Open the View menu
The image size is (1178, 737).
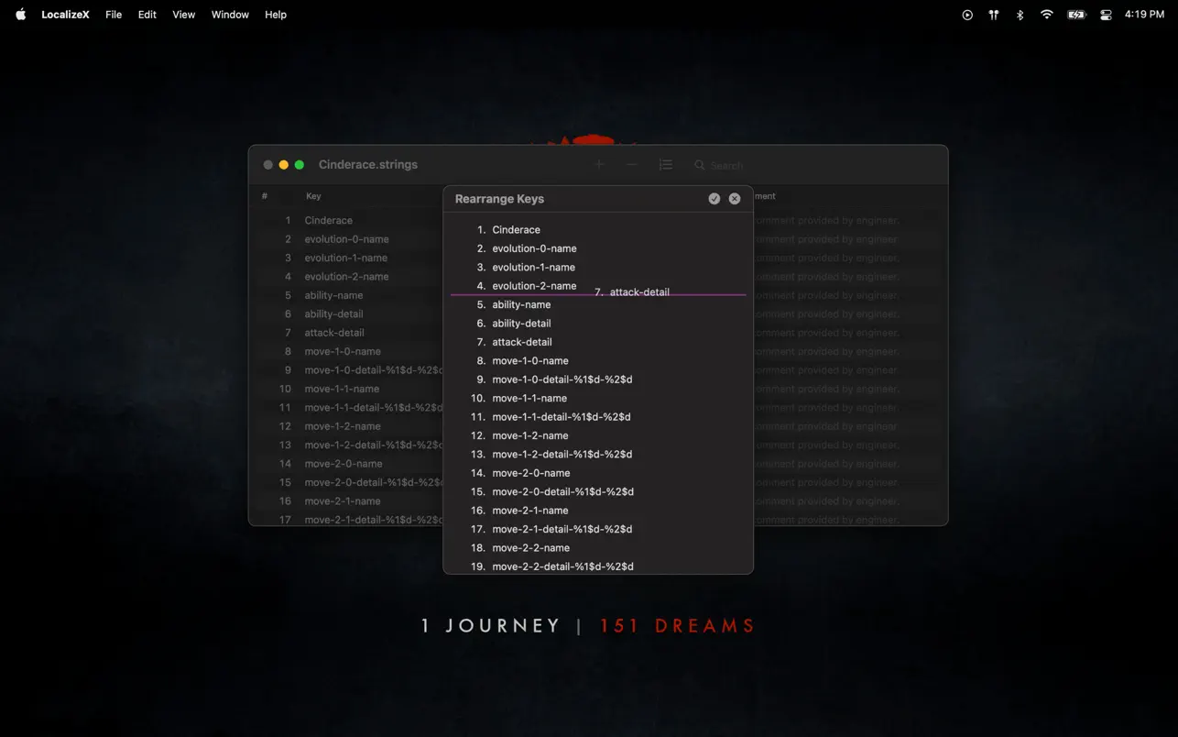pos(183,14)
